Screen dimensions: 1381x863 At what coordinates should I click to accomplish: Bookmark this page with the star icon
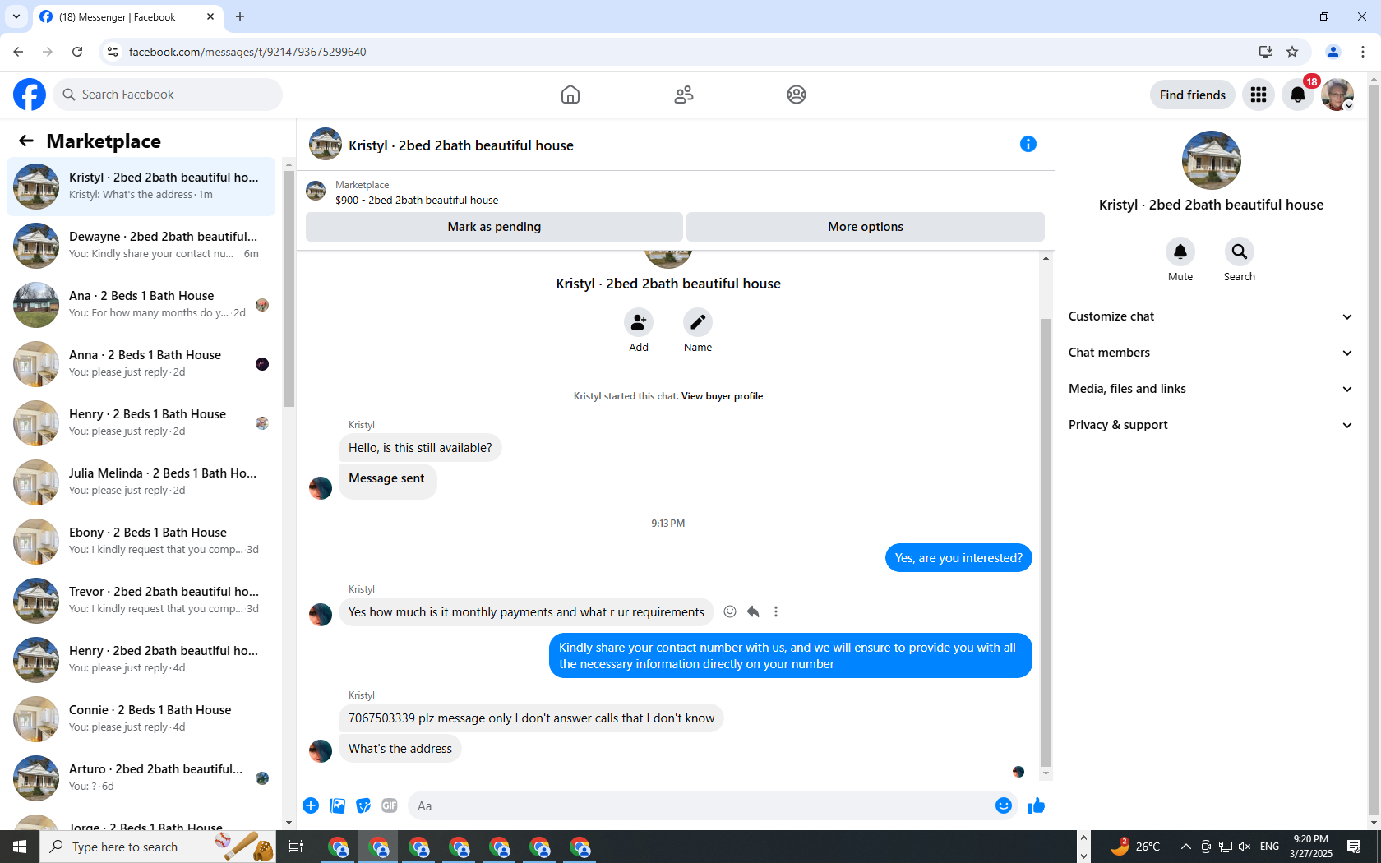pos(1292,52)
